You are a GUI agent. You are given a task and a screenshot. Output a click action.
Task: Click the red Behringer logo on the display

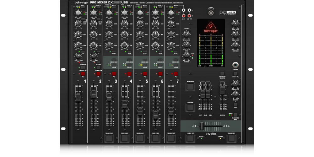[211, 27]
